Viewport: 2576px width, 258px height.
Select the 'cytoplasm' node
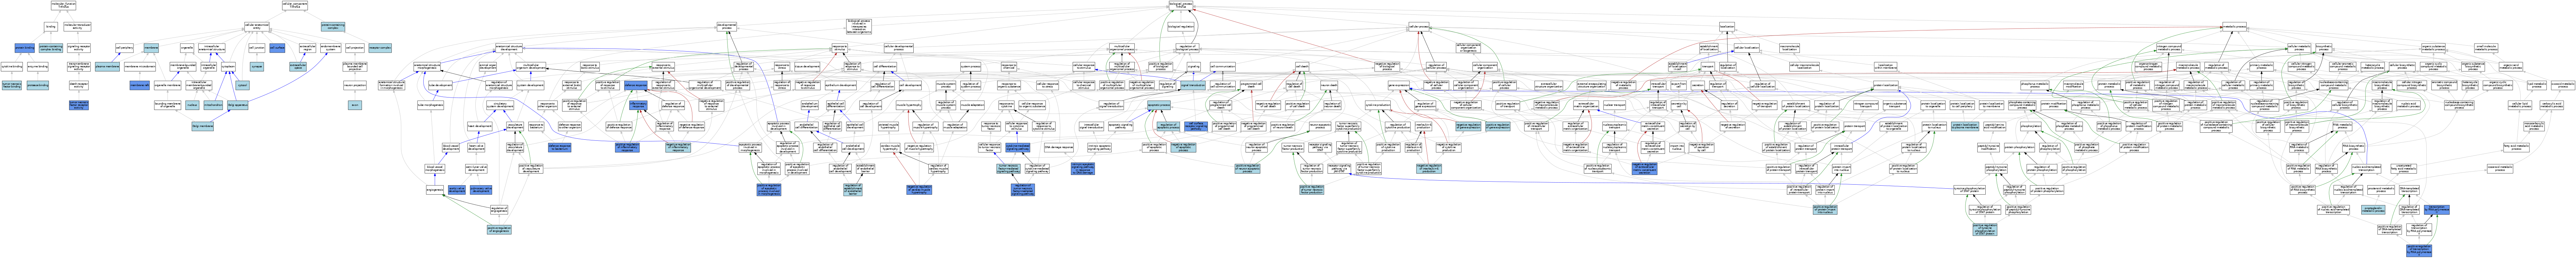coord(228,66)
